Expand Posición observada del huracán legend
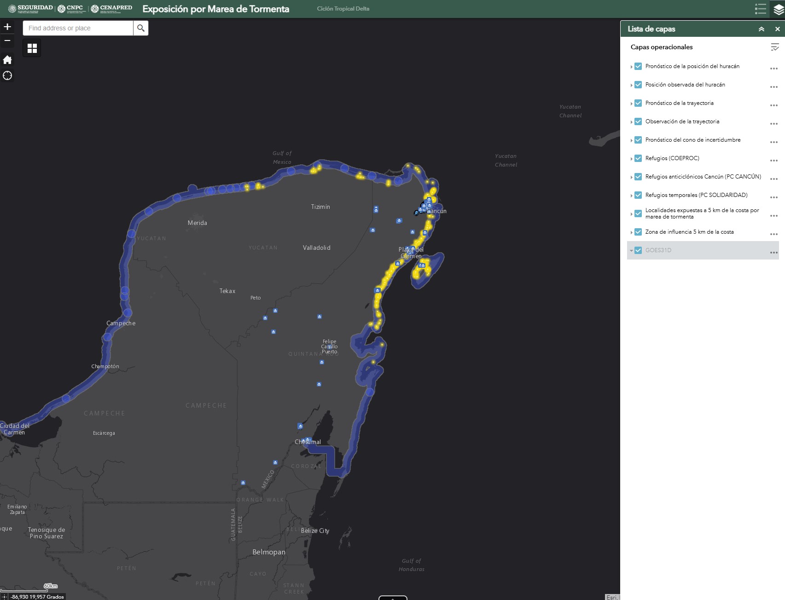The image size is (785, 600). 631,85
